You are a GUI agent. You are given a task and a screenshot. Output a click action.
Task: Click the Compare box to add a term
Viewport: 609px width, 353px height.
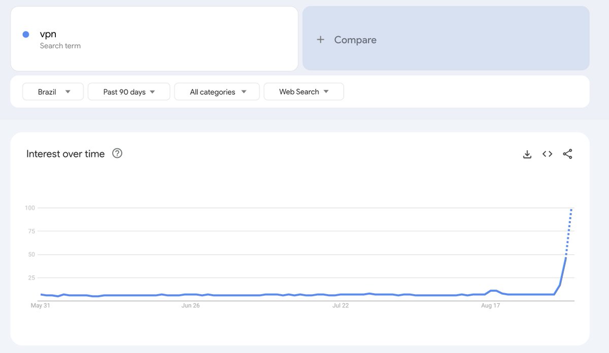tap(446, 38)
